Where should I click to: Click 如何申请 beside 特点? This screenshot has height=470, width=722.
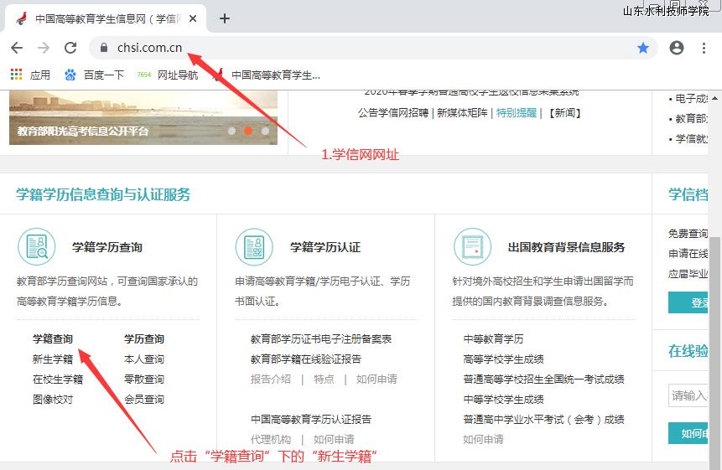click(x=377, y=380)
